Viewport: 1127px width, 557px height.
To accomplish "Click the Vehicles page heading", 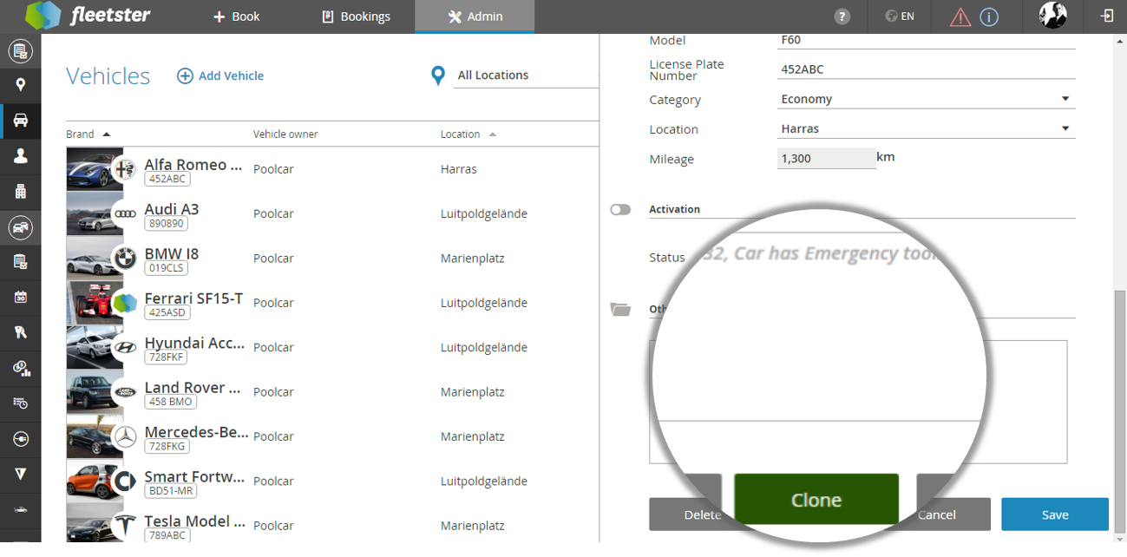I will [108, 76].
